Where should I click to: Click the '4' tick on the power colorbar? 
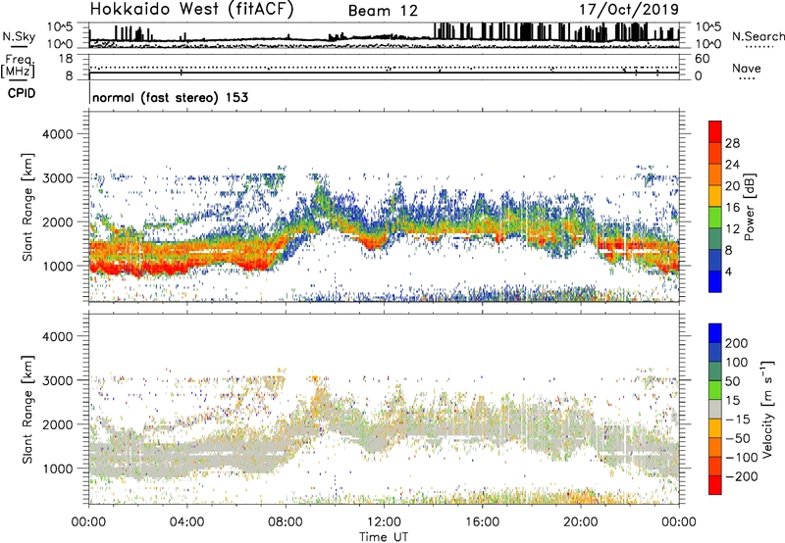point(728,271)
